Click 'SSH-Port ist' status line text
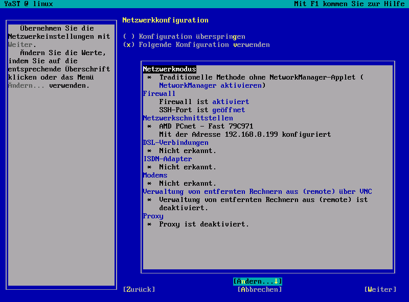This screenshot has width=409, height=302. pyautogui.click(x=184, y=110)
